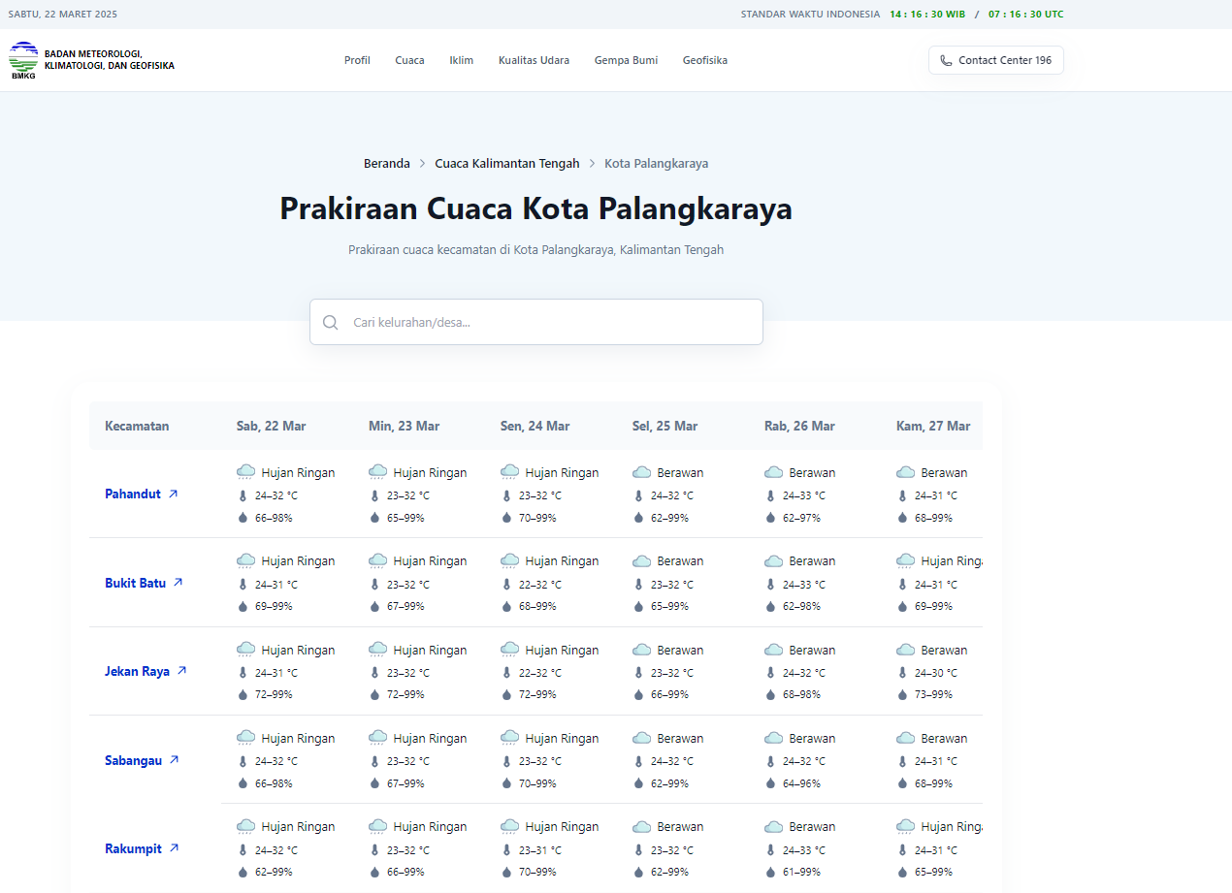Click the arrow icon beside Sabangau
This screenshot has width=1232, height=893.
coord(174,760)
